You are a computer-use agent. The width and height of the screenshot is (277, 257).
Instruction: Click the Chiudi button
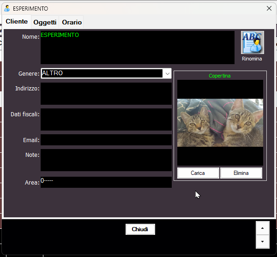[140, 229]
